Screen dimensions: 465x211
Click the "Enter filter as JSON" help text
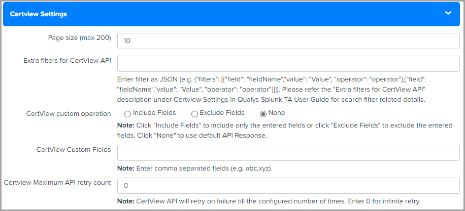[272, 90]
